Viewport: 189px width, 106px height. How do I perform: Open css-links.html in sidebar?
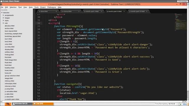[x=9, y=47]
